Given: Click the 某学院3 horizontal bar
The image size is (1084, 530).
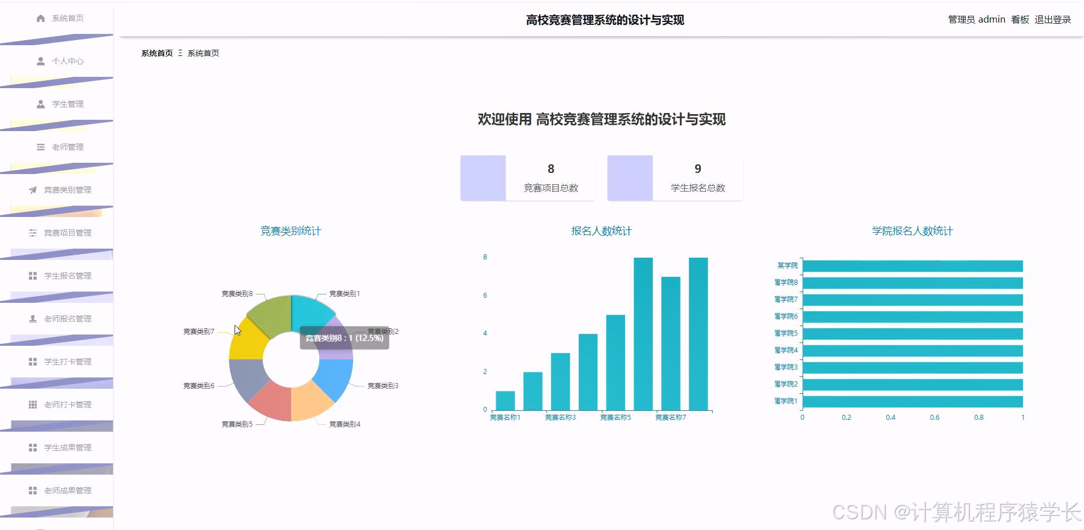Looking at the screenshot, I should click(x=913, y=368).
